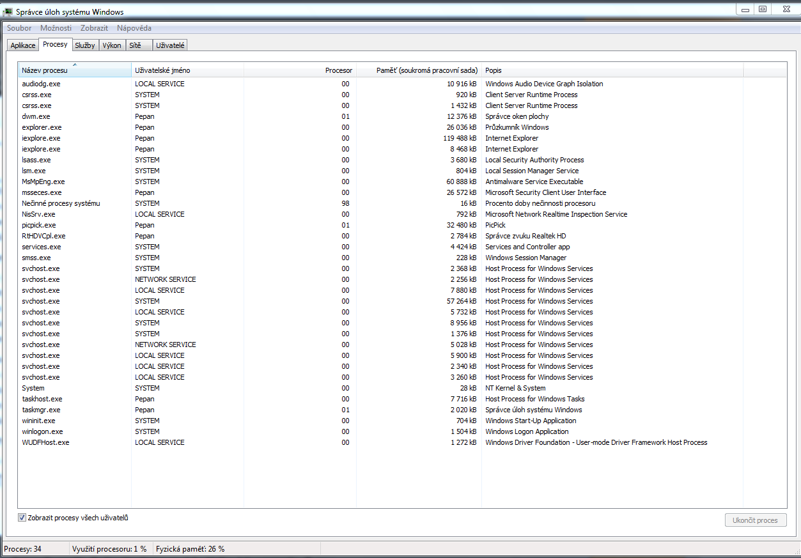The width and height of the screenshot is (801, 558).
Task: Select the Procesy tab
Action: 55,44
